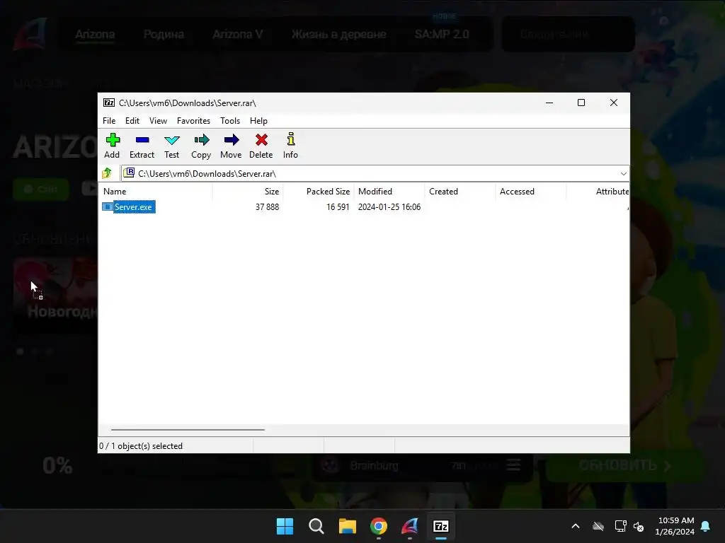Select Arizona tab in background launcher
This screenshot has width=725, height=543.
point(95,34)
